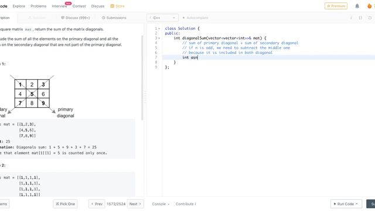Expand the Console panel
The height and width of the screenshot is (211, 375).
point(161,204)
